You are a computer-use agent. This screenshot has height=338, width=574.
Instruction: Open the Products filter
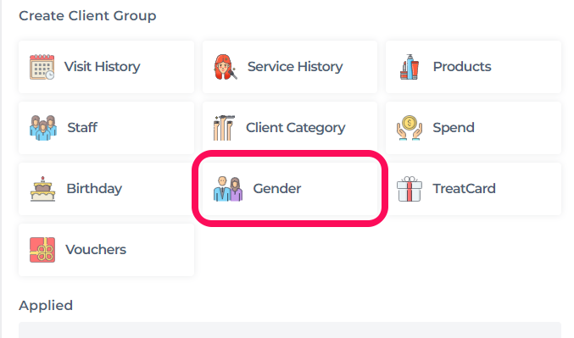[x=473, y=67]
